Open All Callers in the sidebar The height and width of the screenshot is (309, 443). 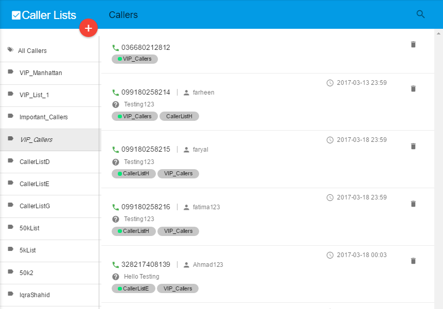(50, 51)
